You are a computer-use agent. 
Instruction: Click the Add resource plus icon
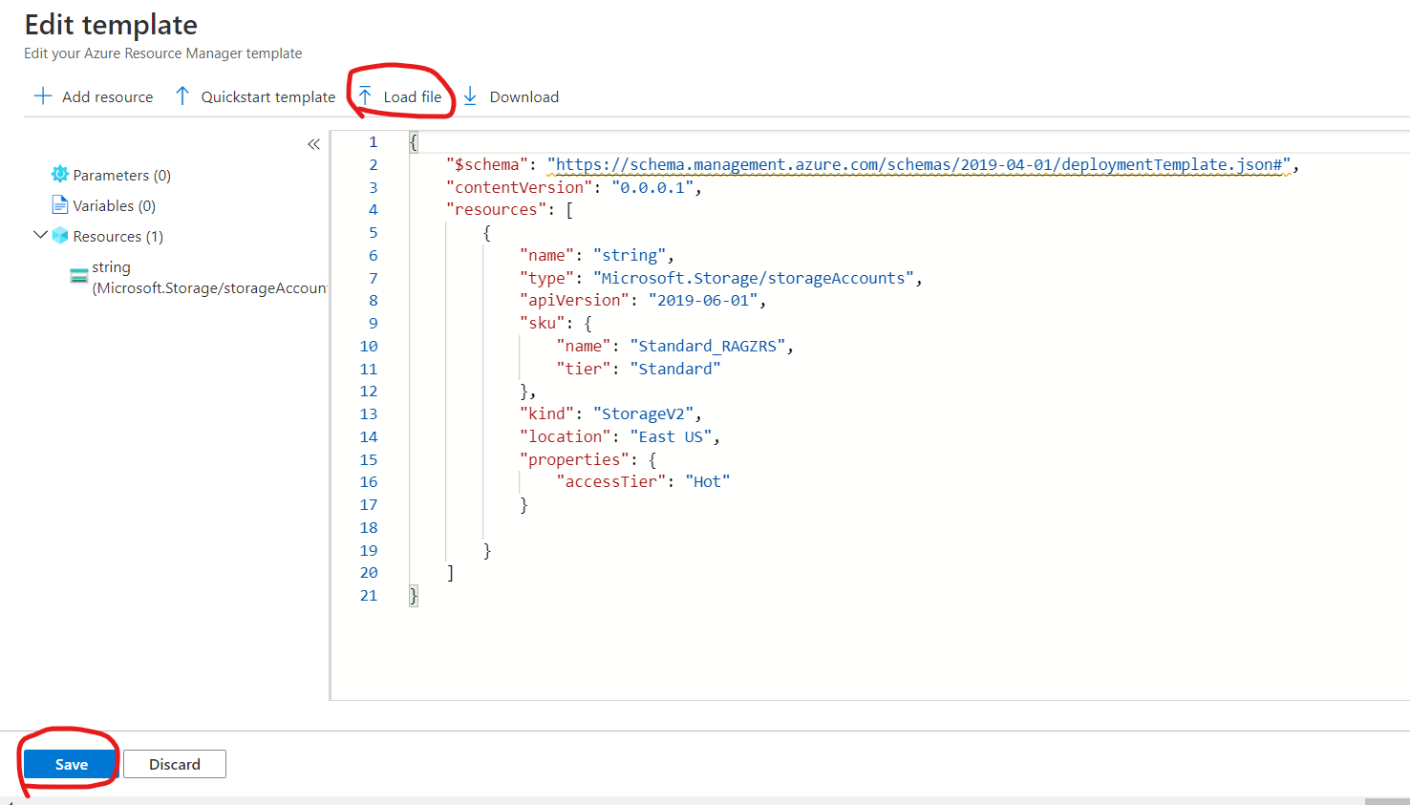pyautogui.click(x=43, y=96)
